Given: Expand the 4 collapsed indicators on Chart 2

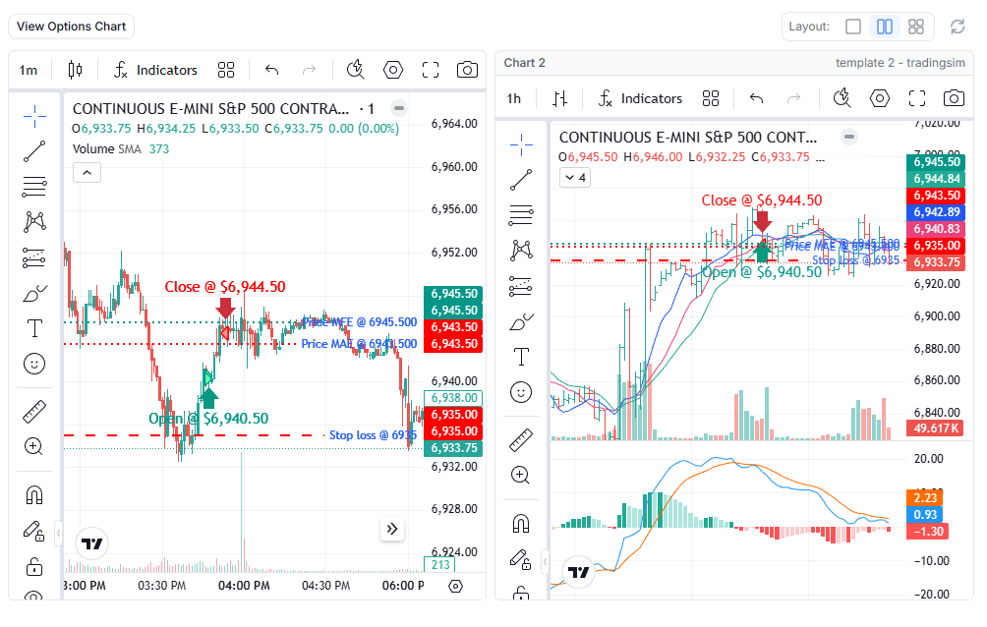Looking at the screenshot, I should (575, 178).
